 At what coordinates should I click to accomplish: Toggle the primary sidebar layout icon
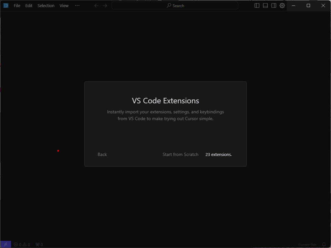click(257, 6)
